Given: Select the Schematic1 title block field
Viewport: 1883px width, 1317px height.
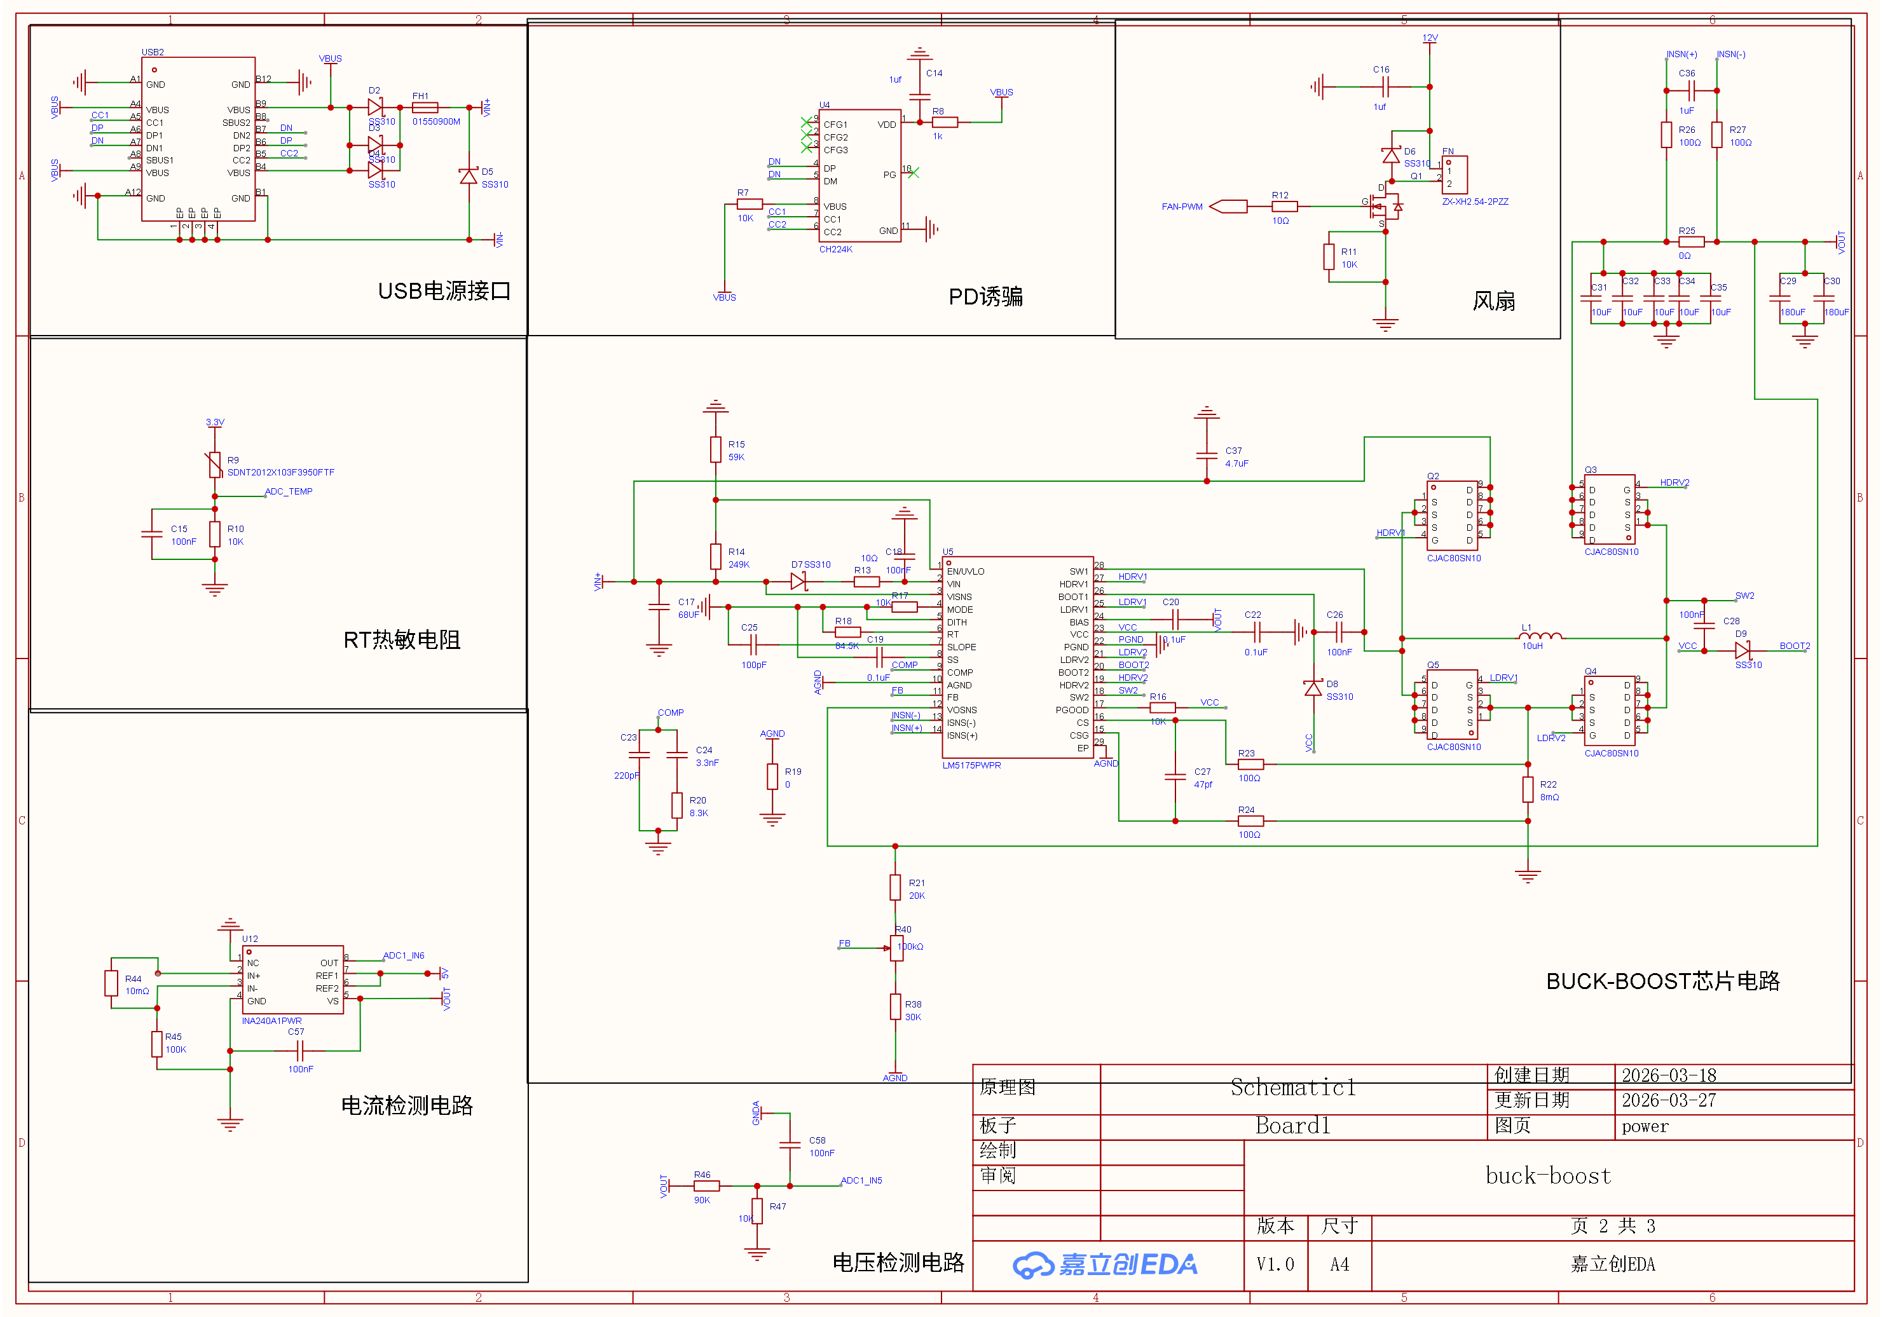Looking at the screenshot, I should (x=1292, y=1088).
